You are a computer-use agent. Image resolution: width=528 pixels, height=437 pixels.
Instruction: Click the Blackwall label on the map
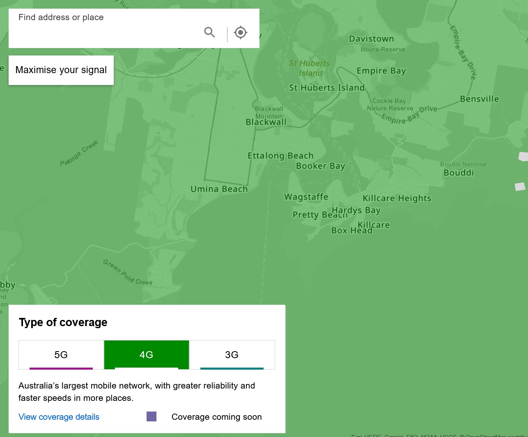[x=266, y=122]
